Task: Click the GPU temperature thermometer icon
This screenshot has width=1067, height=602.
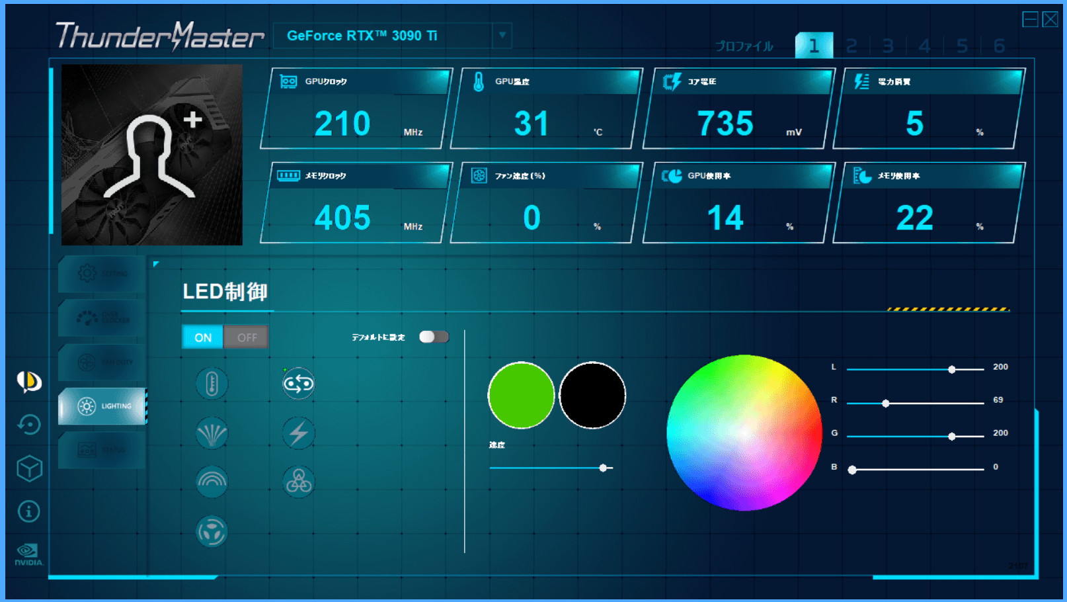Action: 479,81
